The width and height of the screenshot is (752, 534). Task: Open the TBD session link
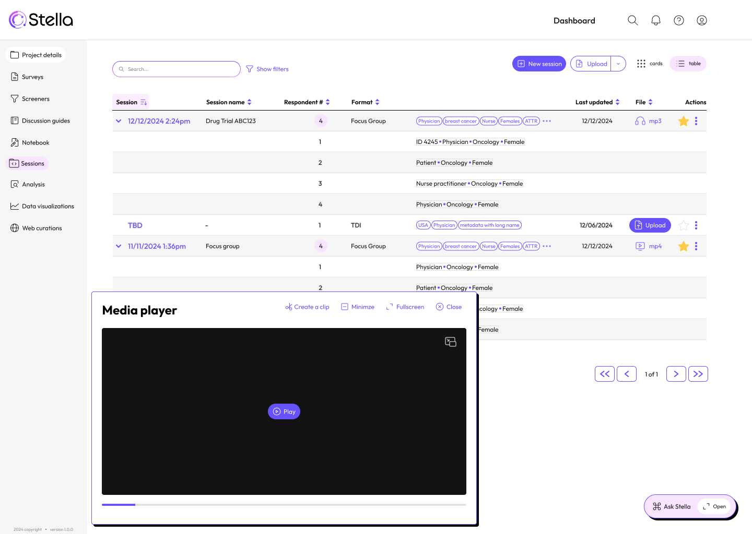pos(135,225)
